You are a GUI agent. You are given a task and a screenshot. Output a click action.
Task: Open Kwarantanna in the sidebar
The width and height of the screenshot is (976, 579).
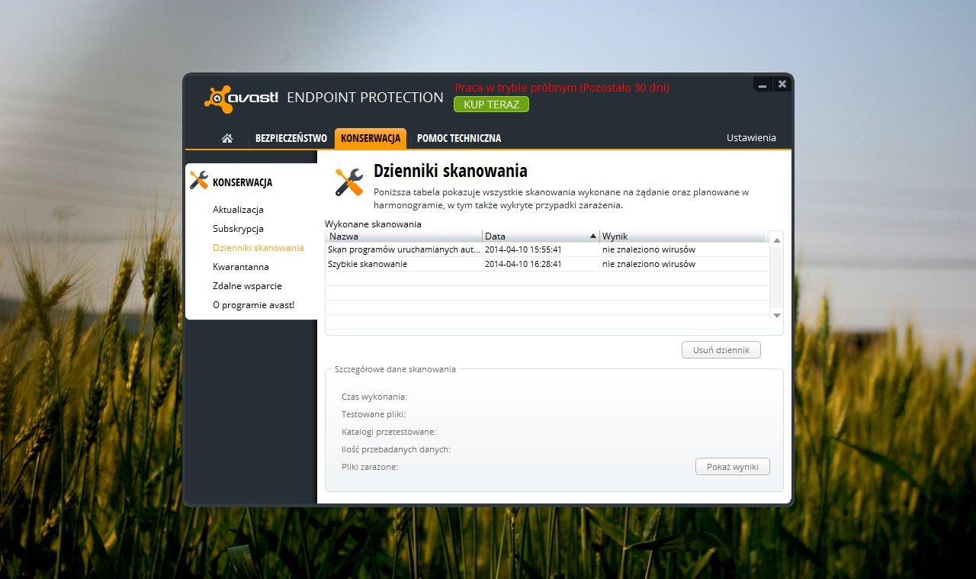tap(240, 267)
